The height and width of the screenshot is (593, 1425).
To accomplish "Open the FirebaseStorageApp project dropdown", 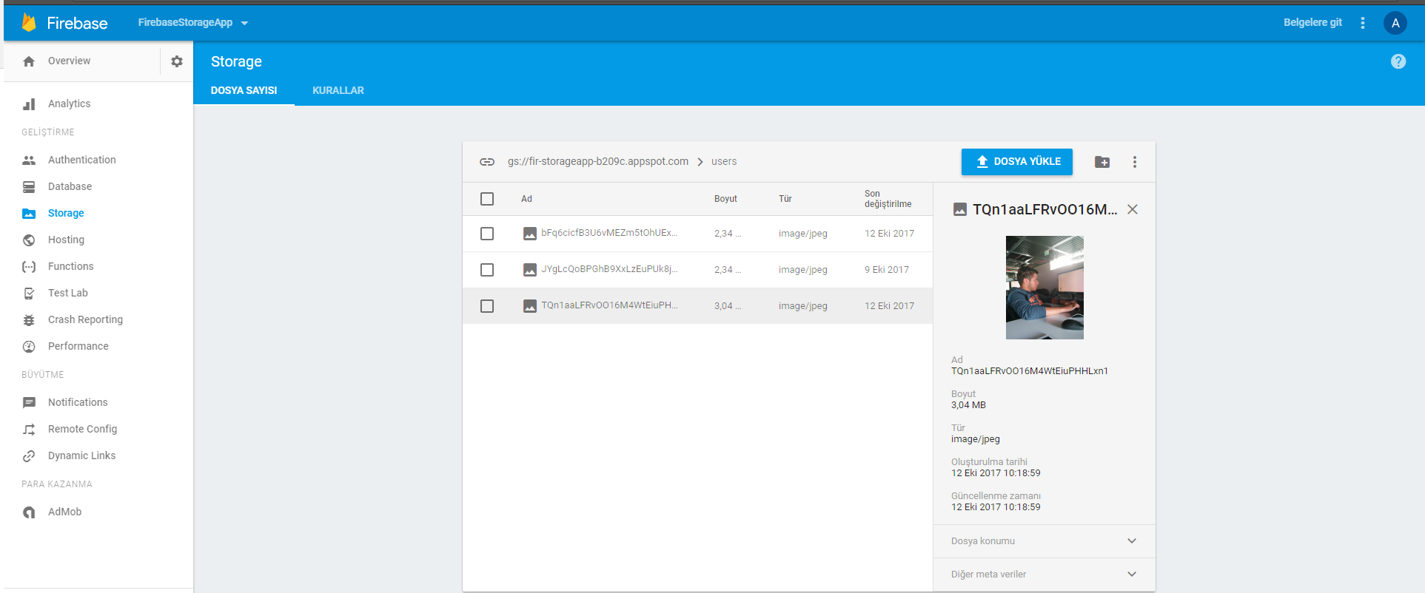I will [192, 23].
